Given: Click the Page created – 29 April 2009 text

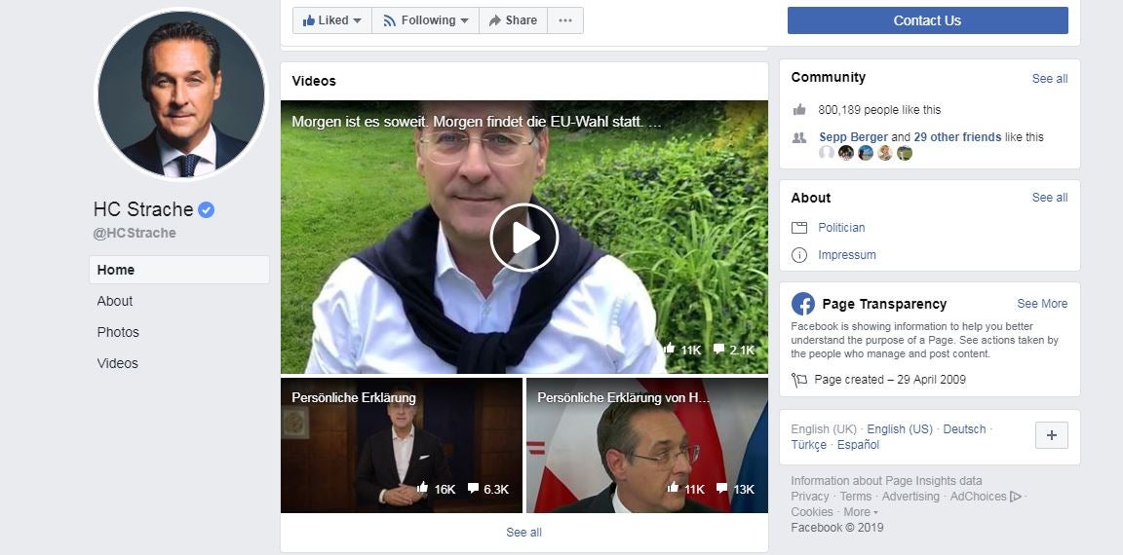Looking at the screenshot, I should click(890, 380).
